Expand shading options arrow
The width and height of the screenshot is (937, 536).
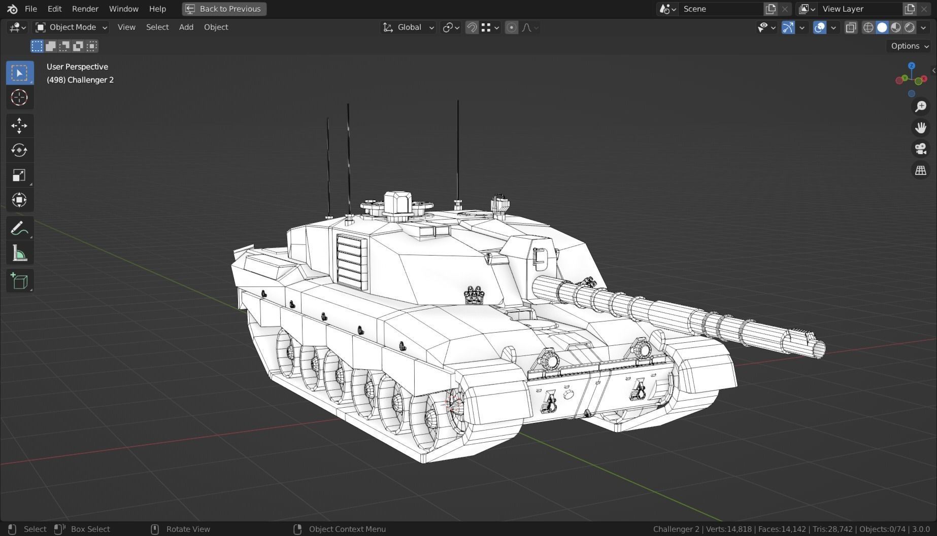coord(923,27)
